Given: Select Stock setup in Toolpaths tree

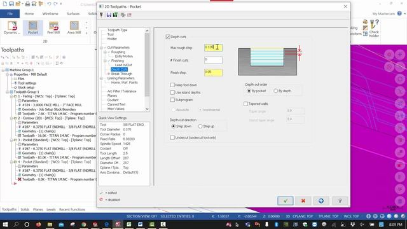Looking at the screenshot, I should (x=26, y=88).
